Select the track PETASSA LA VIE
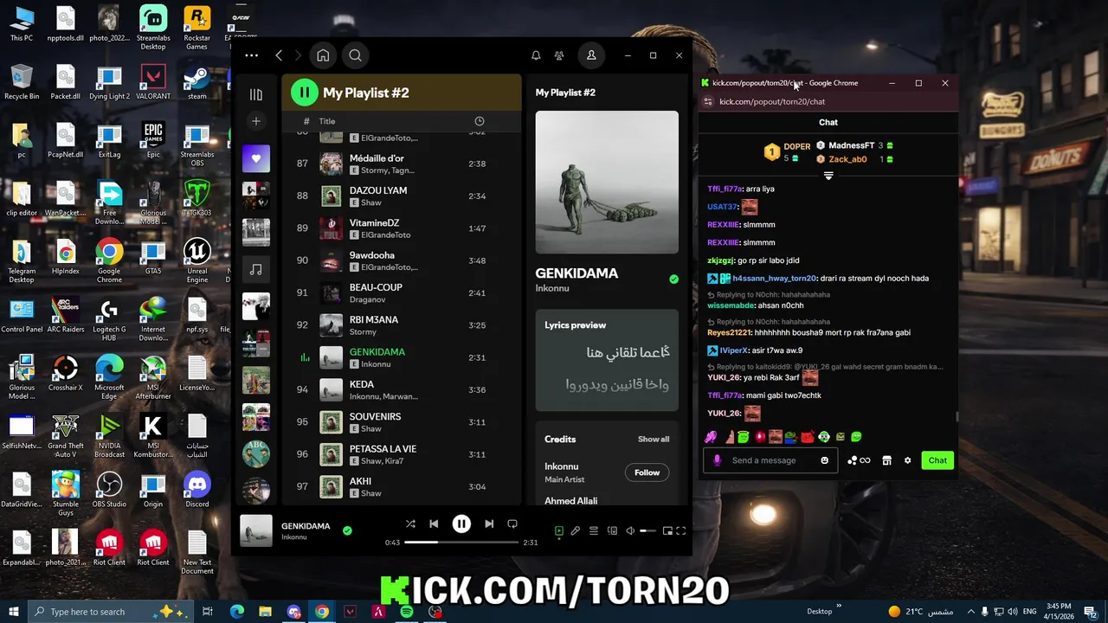1108x623 pixels. (402, 454)
